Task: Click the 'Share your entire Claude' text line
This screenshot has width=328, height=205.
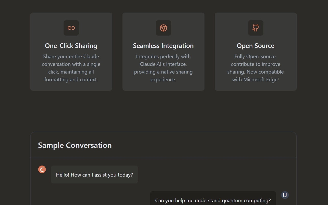Action: [x=71, y=56]
